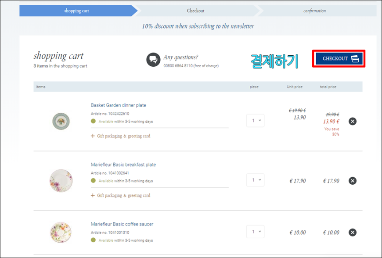Open the Basket Garden dinner plate link
The width and height of the screenshot is (382, 258).
119,105
